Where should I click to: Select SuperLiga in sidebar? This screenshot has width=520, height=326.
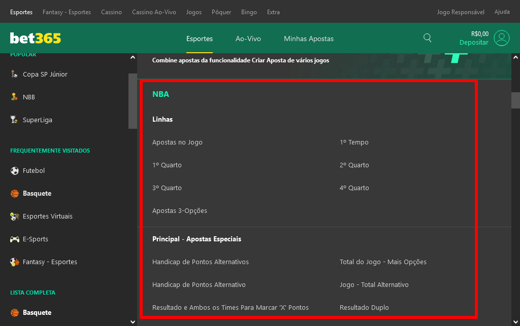click(38, 120)
